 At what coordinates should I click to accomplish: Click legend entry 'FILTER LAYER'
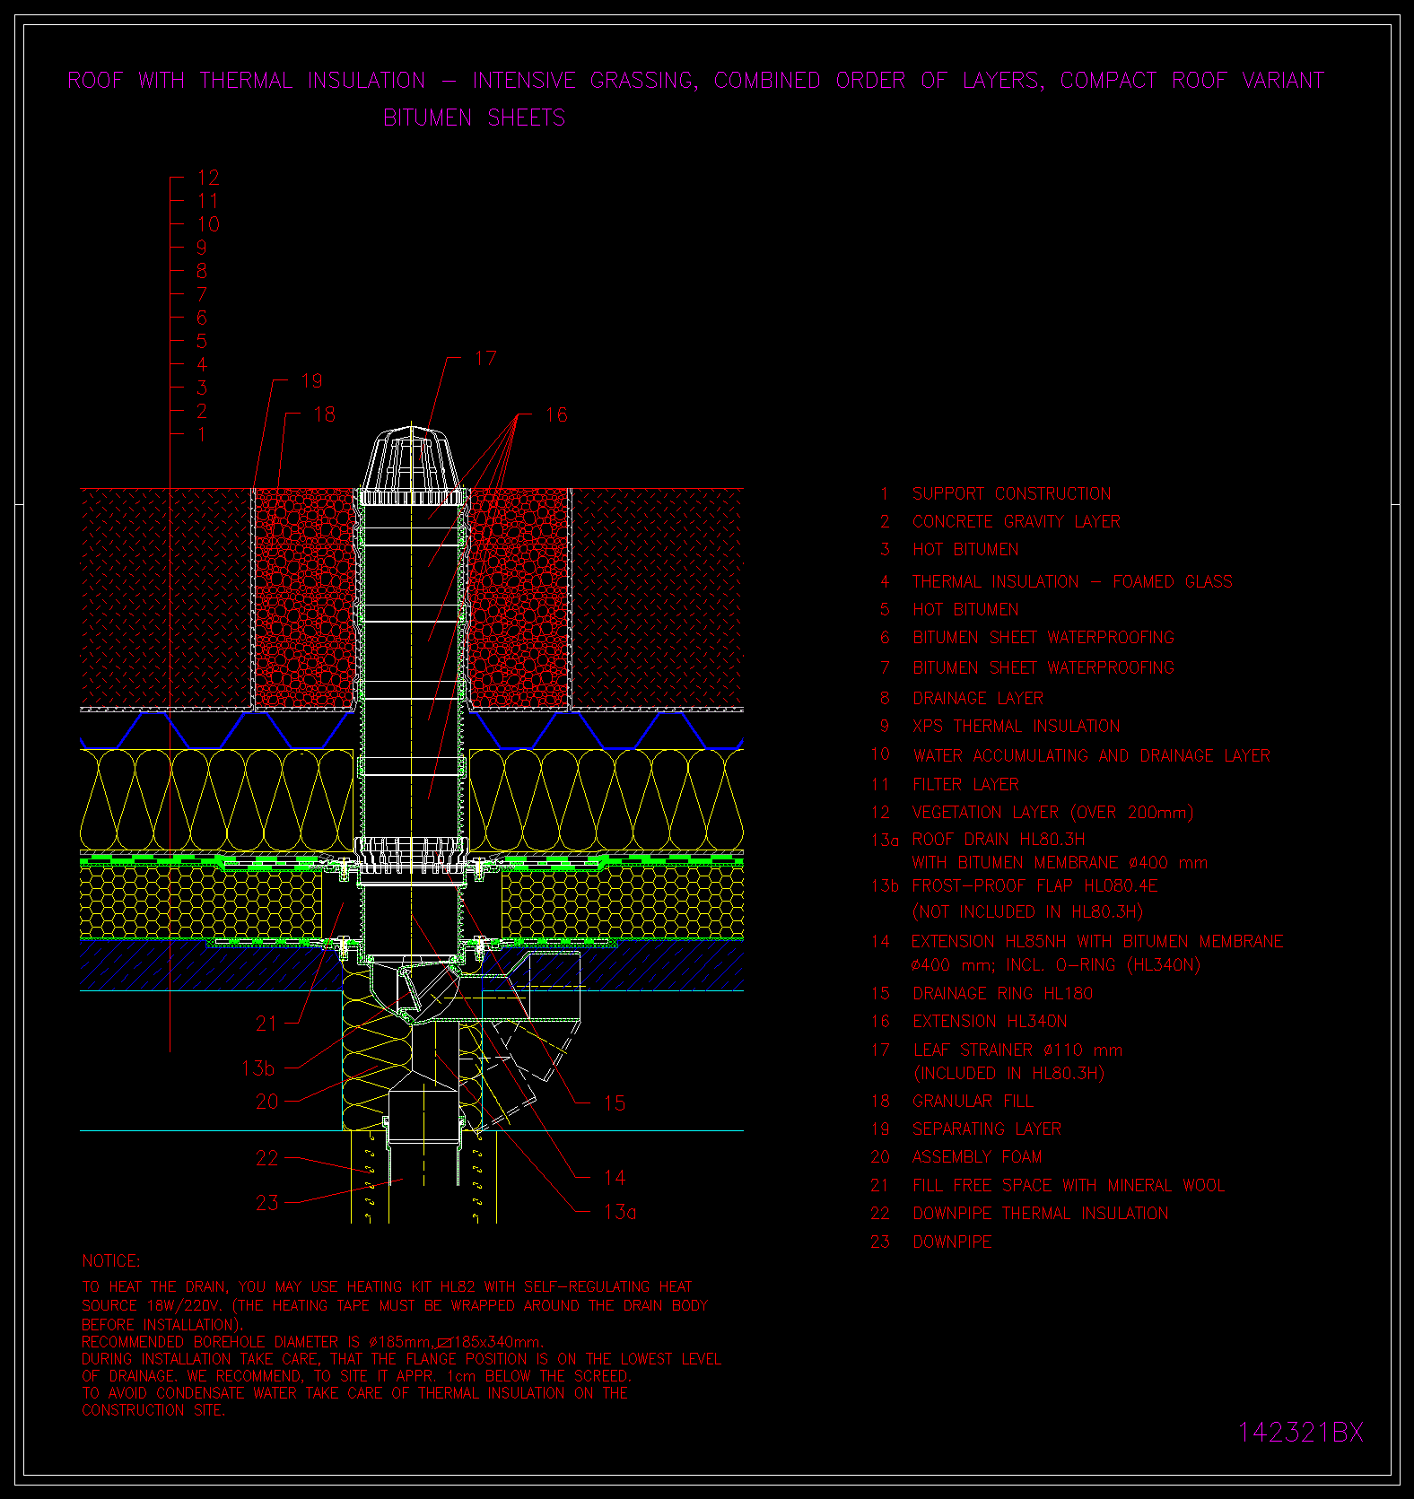[965, 785]
